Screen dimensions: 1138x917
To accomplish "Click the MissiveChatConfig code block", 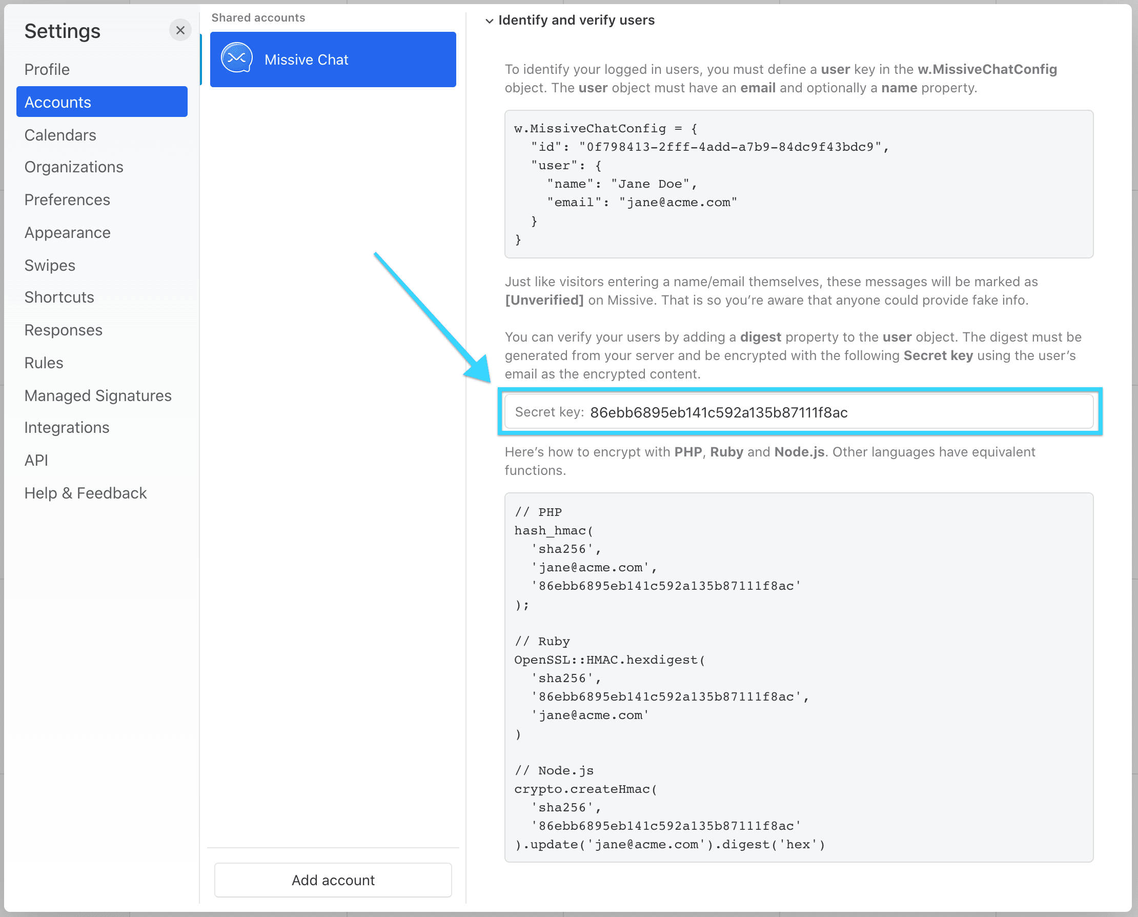I will pos(799,184).
